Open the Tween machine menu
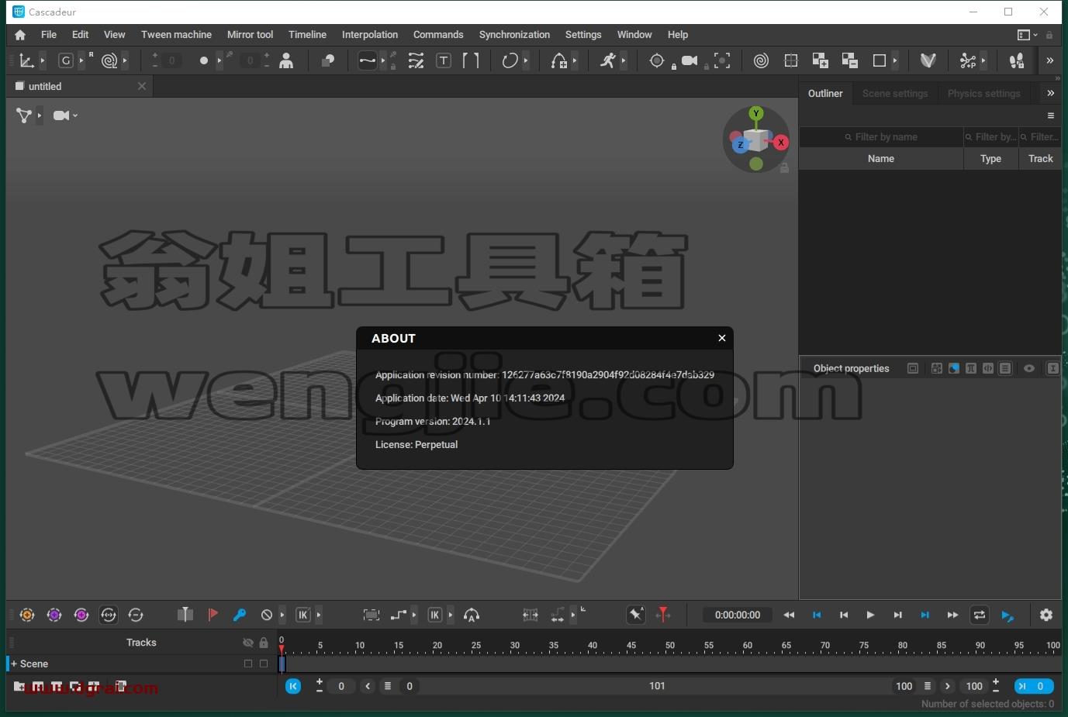Viewport: 1068px width, 717px height. (x=176, y=35)
